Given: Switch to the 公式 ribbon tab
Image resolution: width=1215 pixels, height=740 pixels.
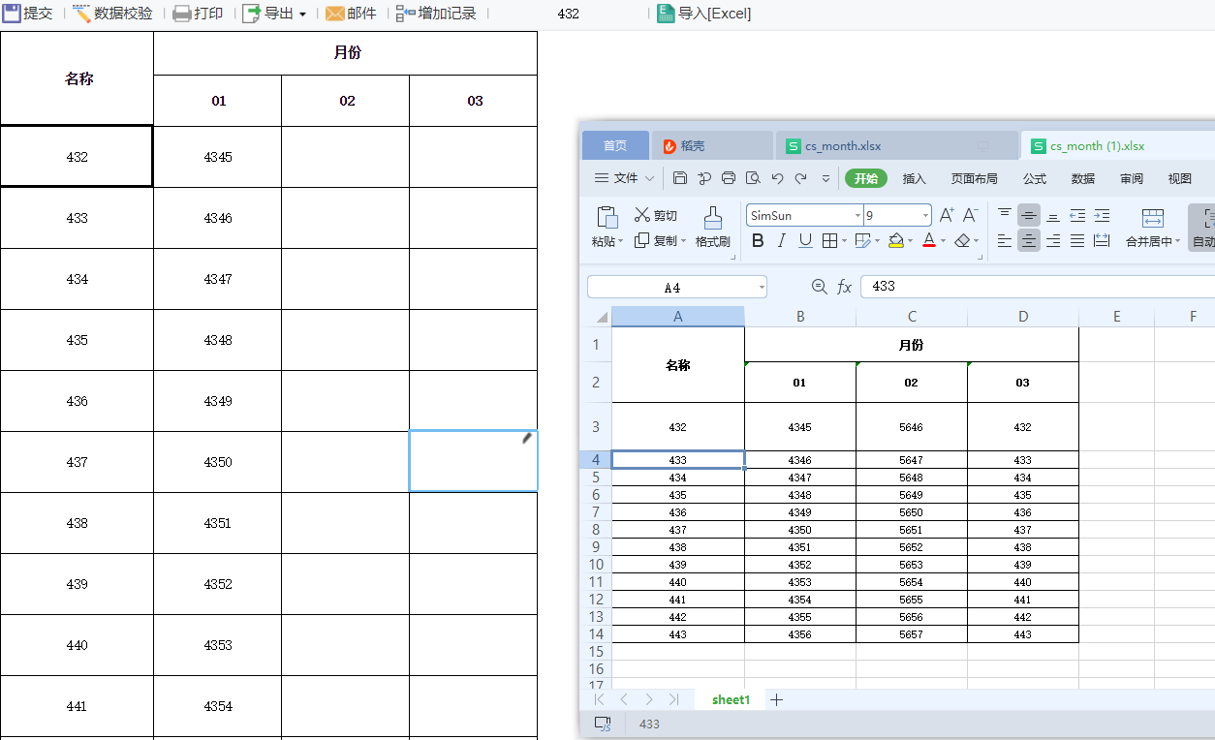Looking at the screenshot, I should pos(1035,178).
